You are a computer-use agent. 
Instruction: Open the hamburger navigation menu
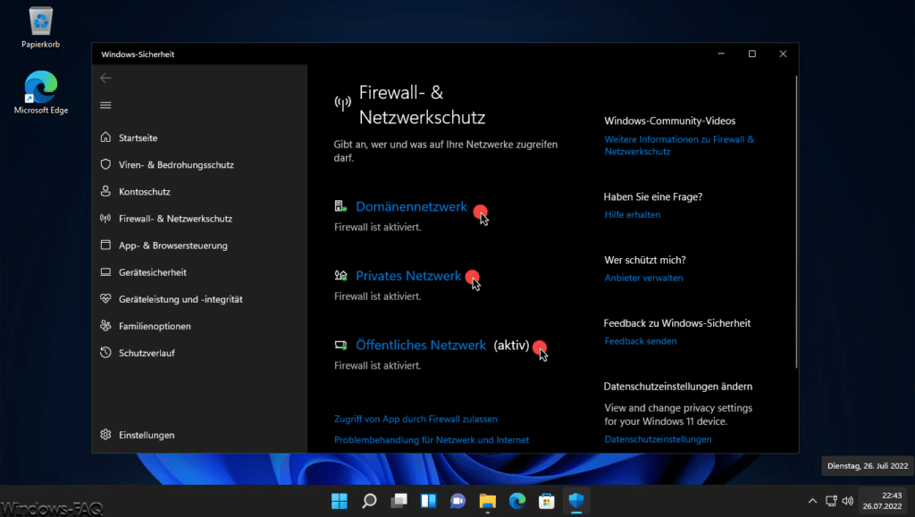click(105, 104)
